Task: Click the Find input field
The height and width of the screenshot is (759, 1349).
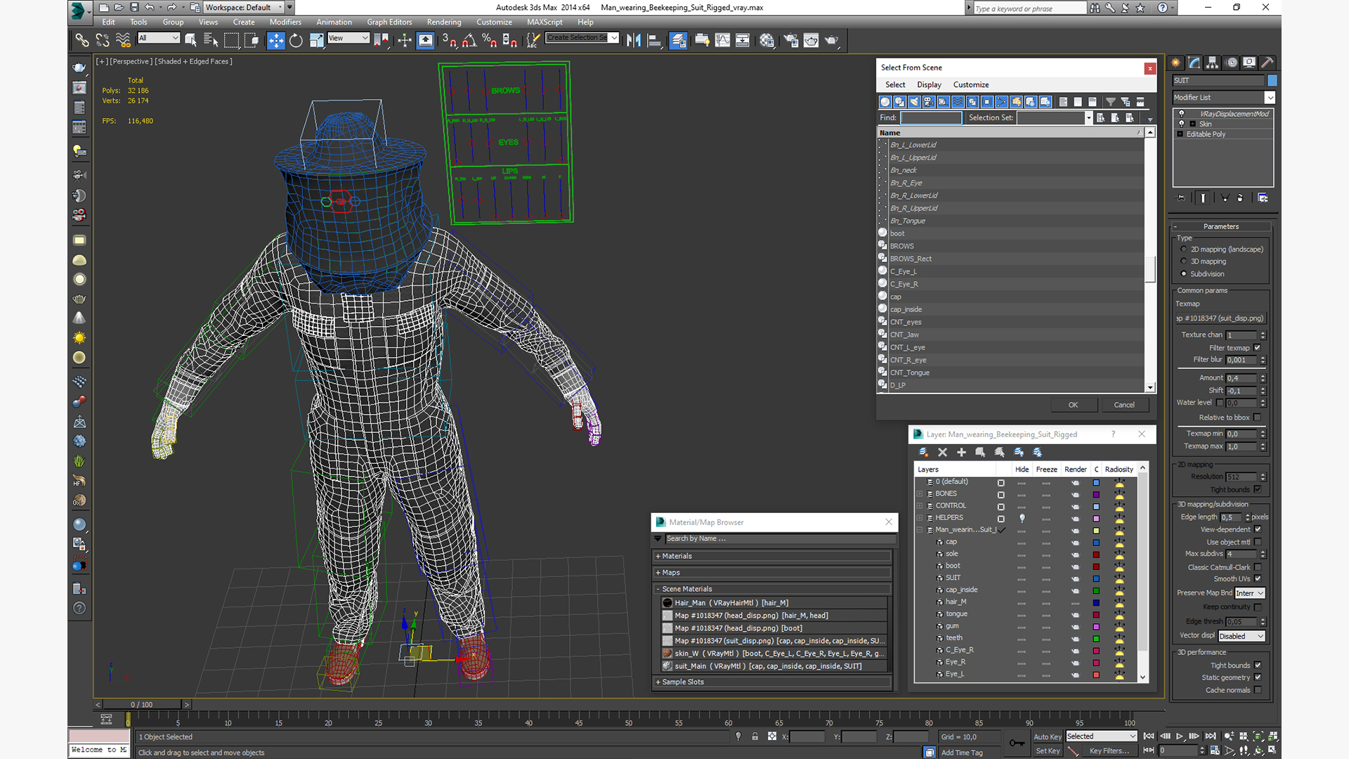Action: [x=930, y=118]
